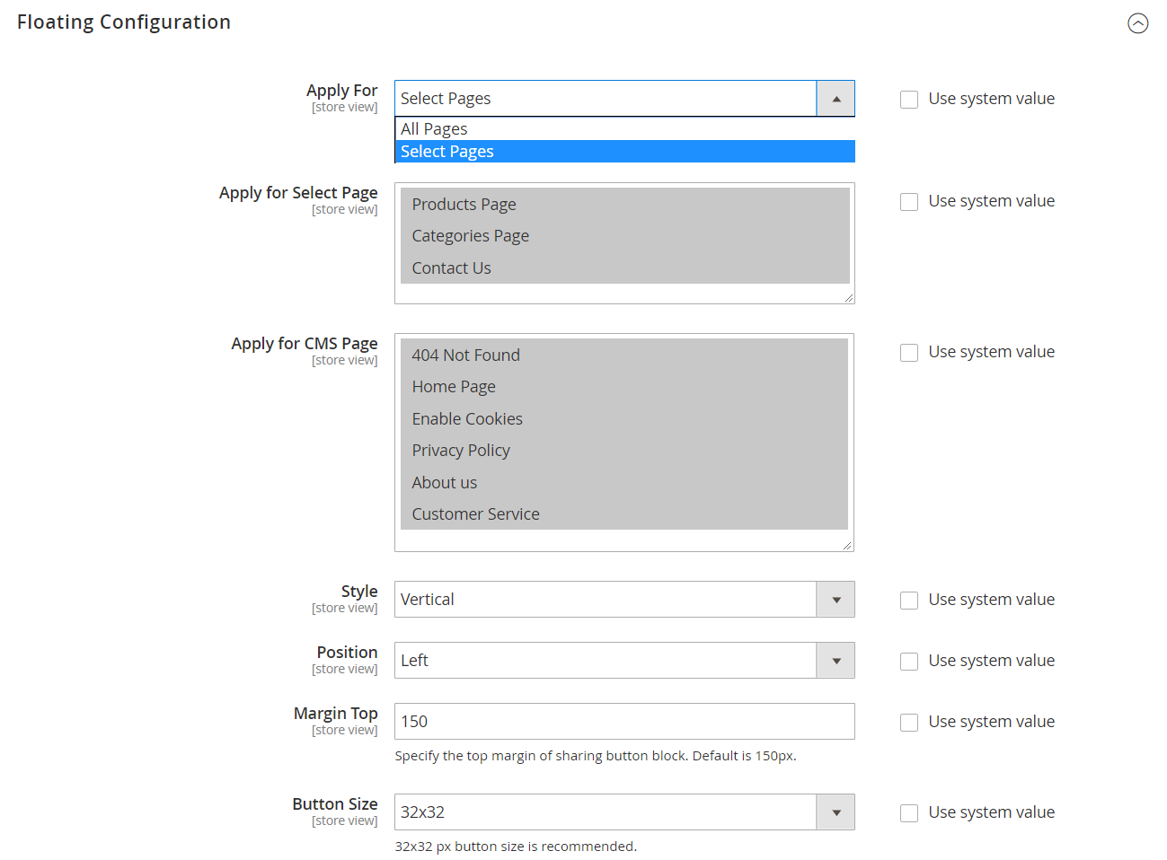Check Use system value for Apply for Select Page
This screenshot has height=860, width=1167.
(909, 202)
